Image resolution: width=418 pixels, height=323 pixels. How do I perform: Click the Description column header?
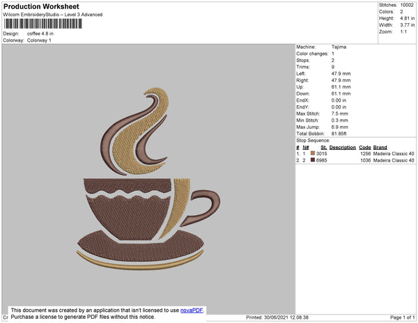pyautogui.click(x=343, y=148)
